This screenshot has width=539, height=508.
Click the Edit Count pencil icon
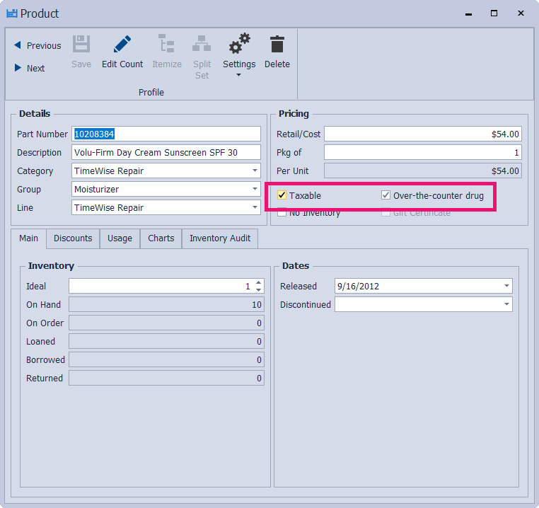coord(122,44)
